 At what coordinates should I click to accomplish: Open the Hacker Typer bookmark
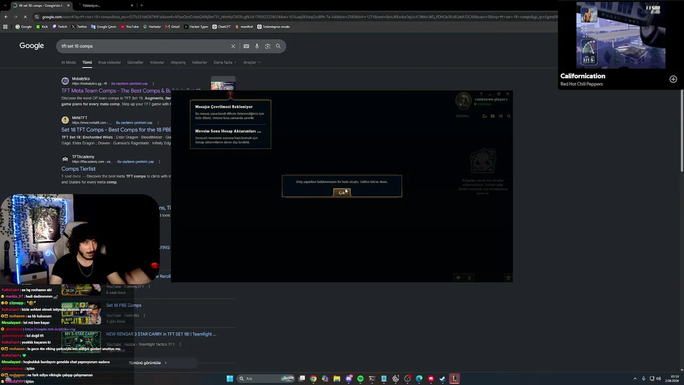click(196, 27)
